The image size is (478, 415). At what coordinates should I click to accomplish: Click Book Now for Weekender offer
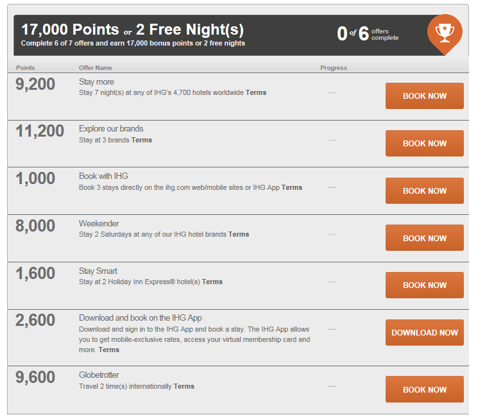pos(425,238)
